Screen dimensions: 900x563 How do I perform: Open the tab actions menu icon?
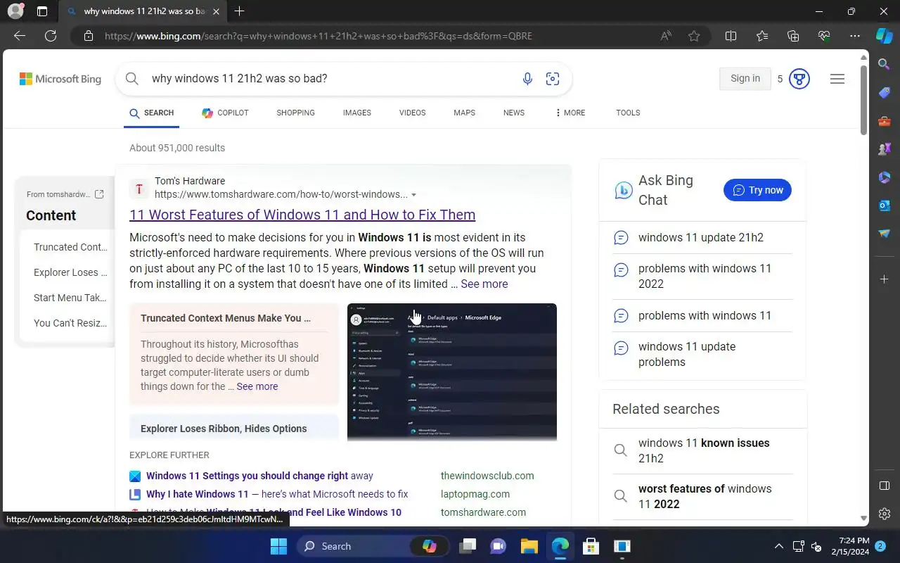coord(42,11)
